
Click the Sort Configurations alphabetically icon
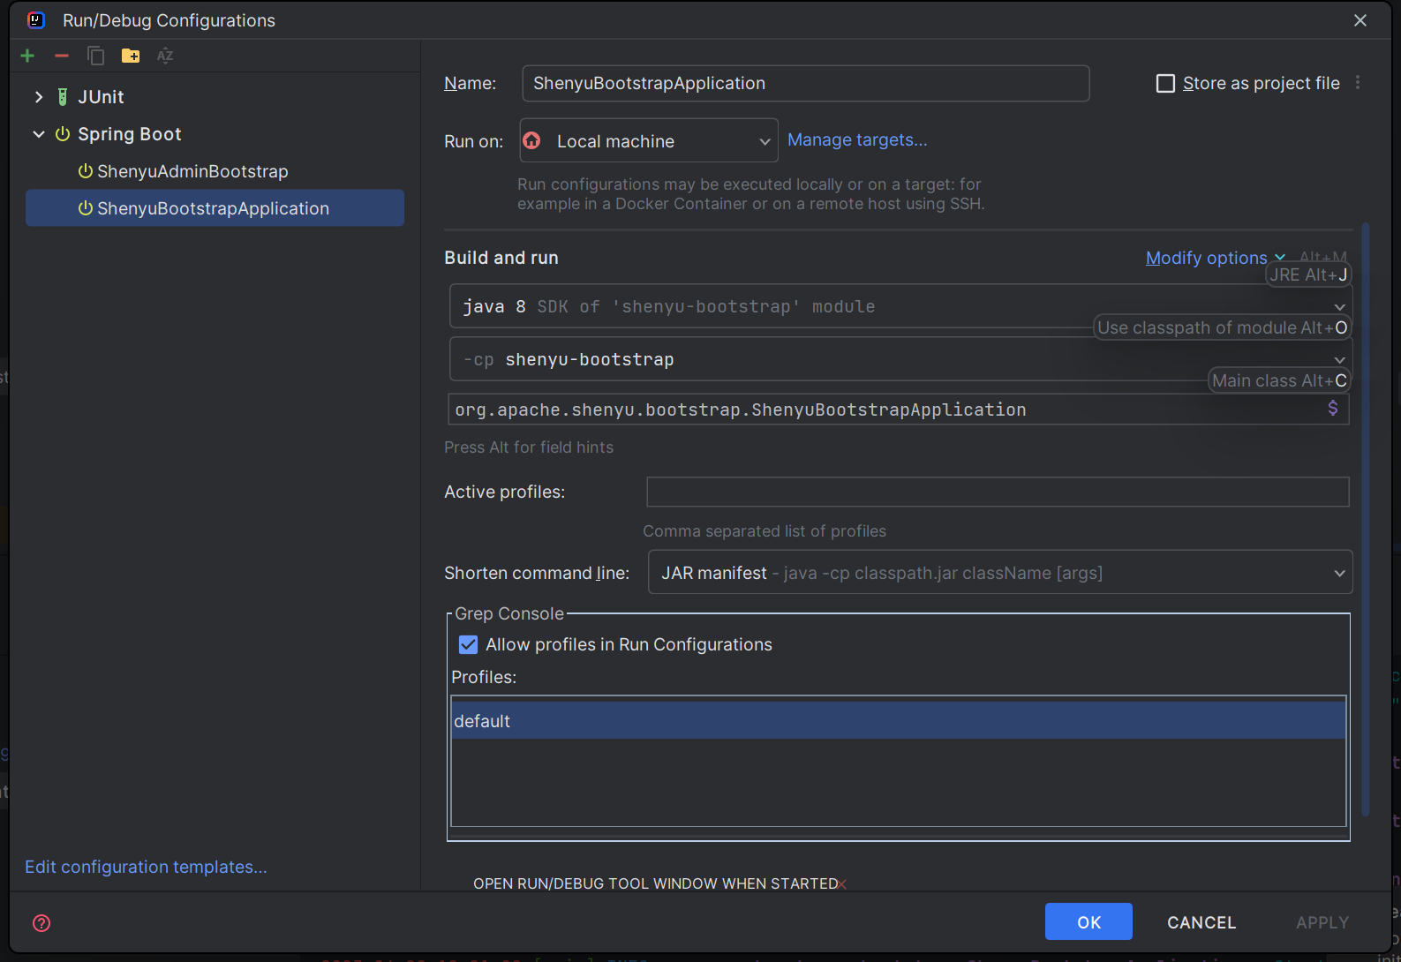[165, 56]
